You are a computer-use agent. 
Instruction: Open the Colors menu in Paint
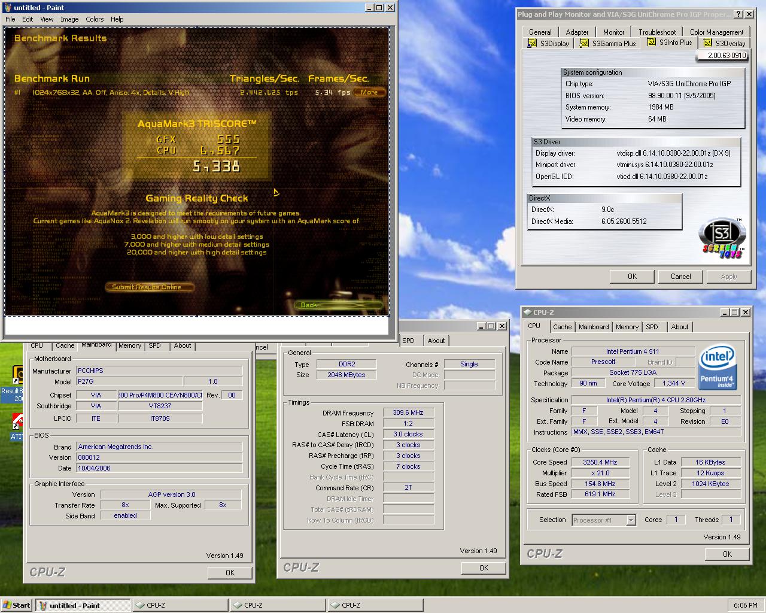point(95,19)
